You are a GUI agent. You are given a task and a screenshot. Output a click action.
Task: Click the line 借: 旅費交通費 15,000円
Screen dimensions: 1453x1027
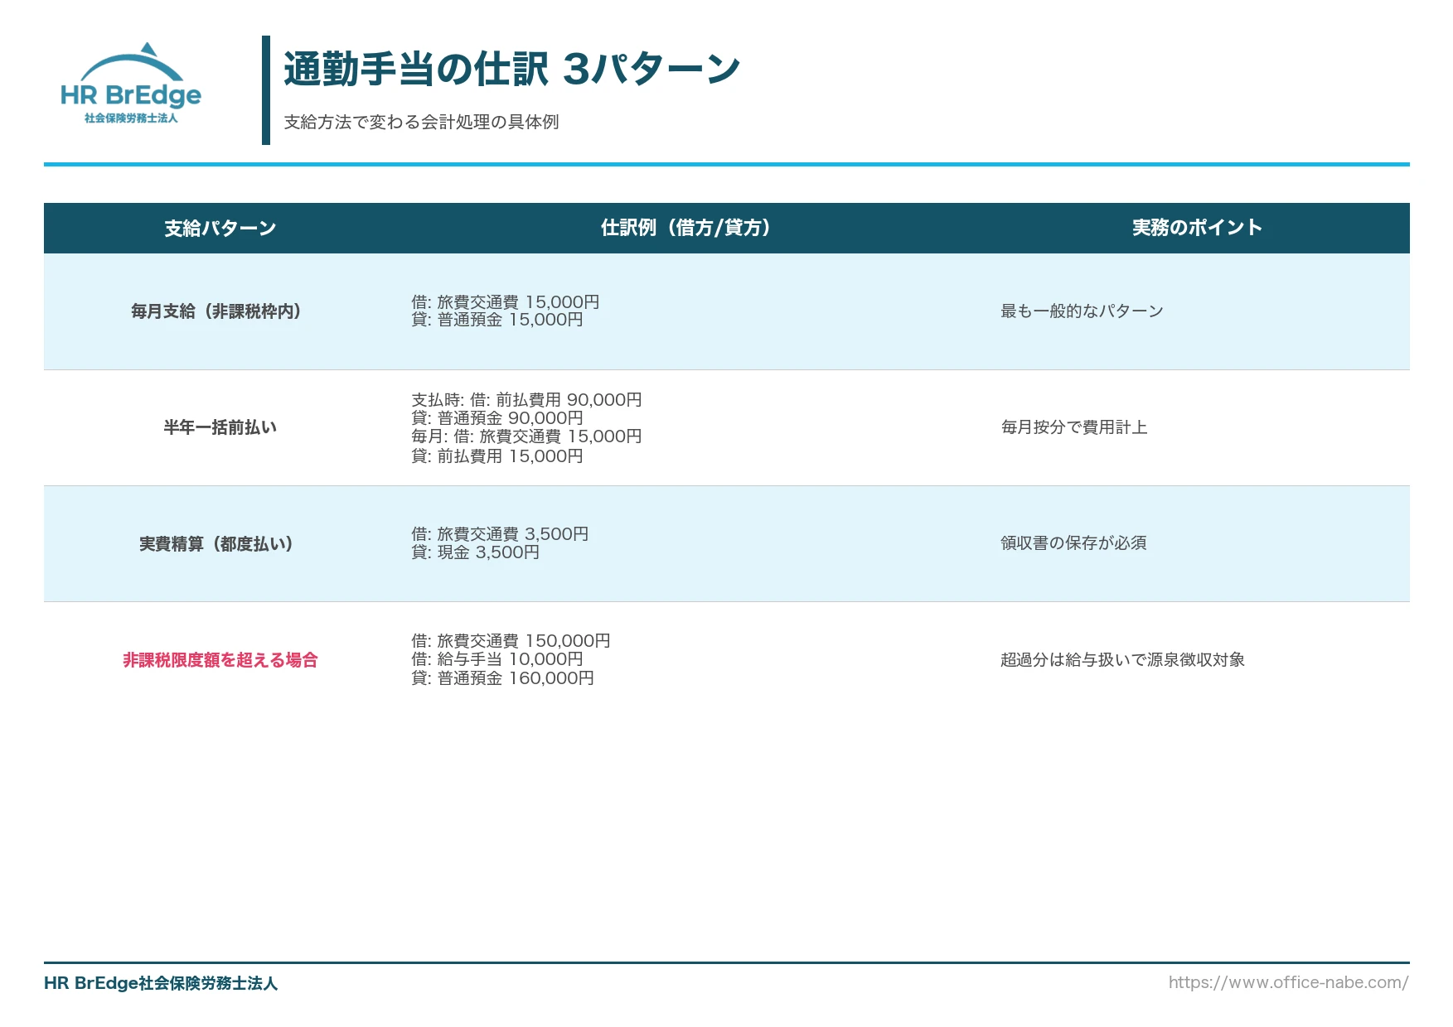coord(505,302)
